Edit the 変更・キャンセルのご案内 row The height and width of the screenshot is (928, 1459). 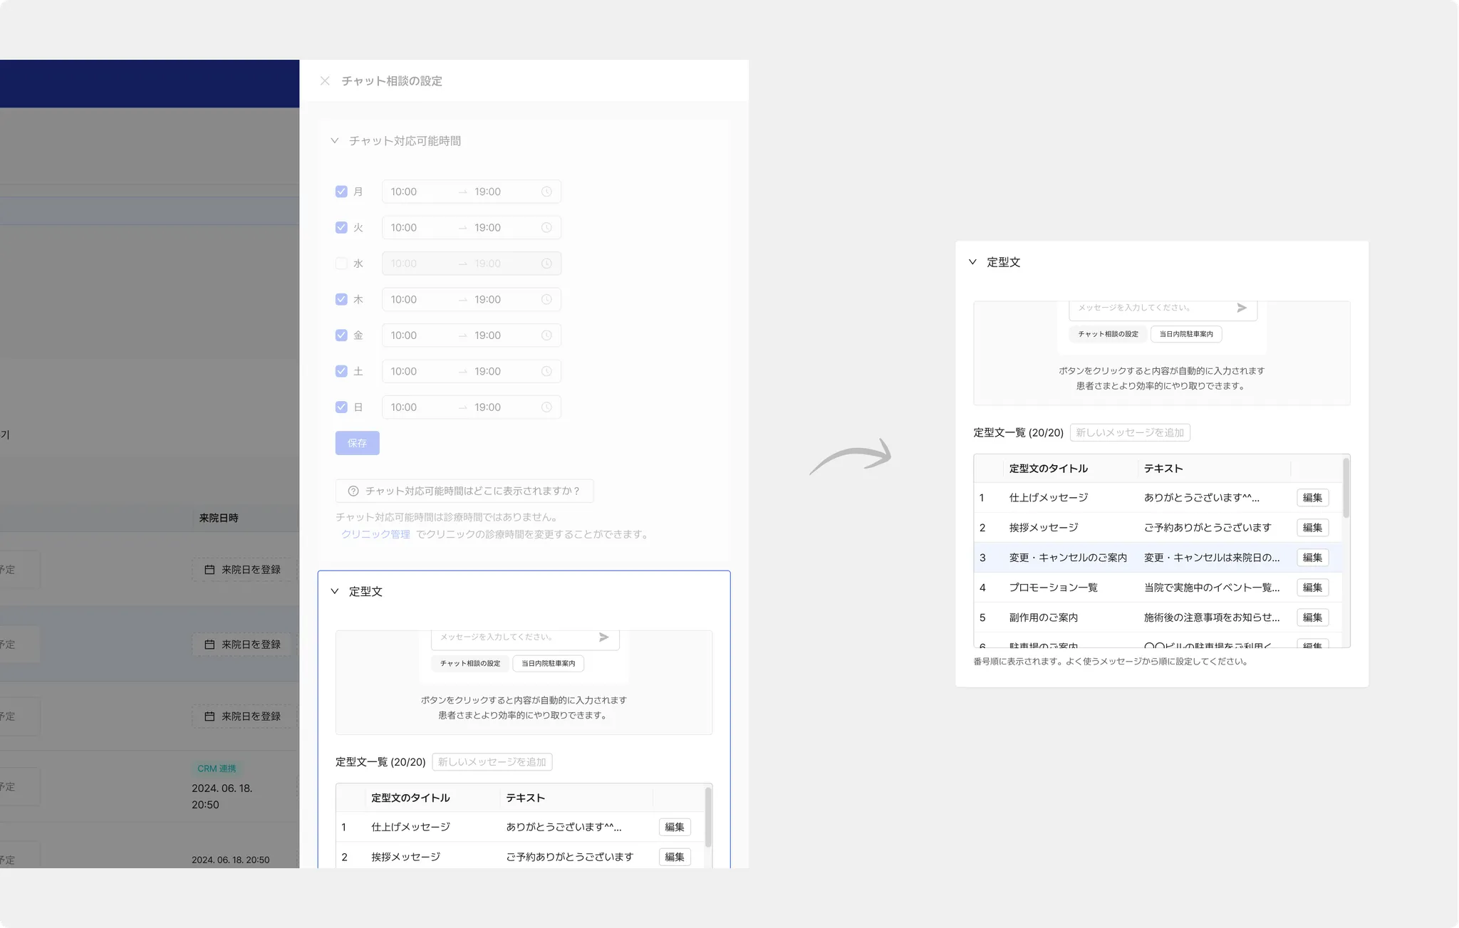click(x=1312, y=558)
